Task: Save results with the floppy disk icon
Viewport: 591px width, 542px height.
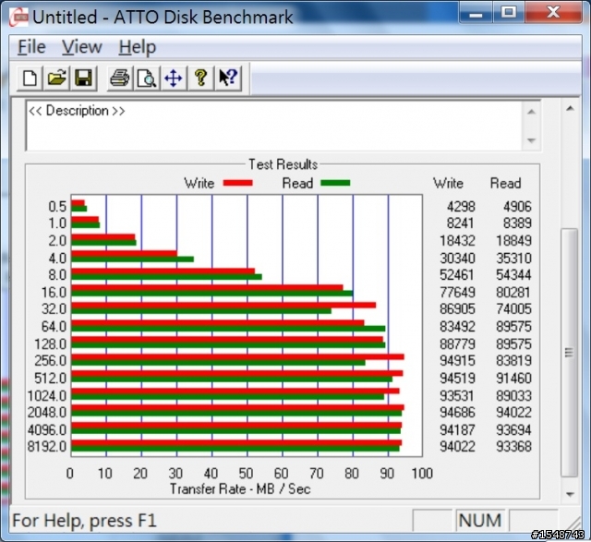Action: (x=83, y=78)
